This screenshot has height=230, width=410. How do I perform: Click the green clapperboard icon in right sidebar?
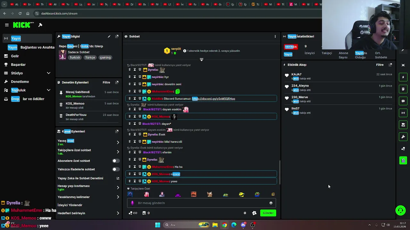tap(403, 160)
